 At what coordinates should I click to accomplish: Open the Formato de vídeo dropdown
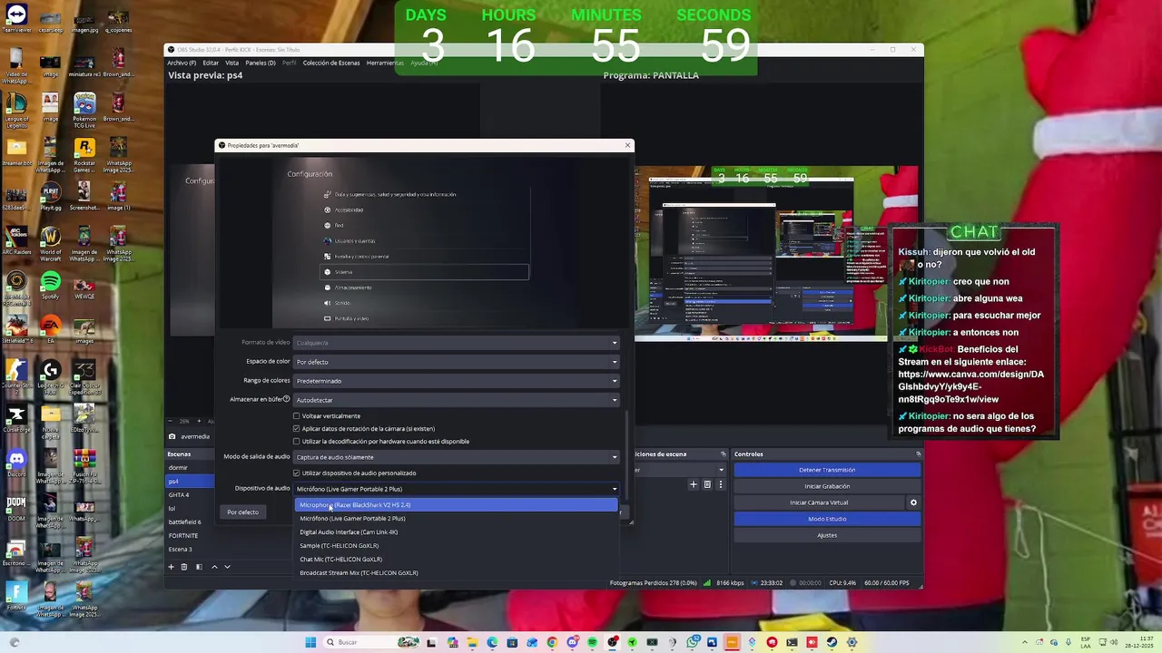[457, 343]
